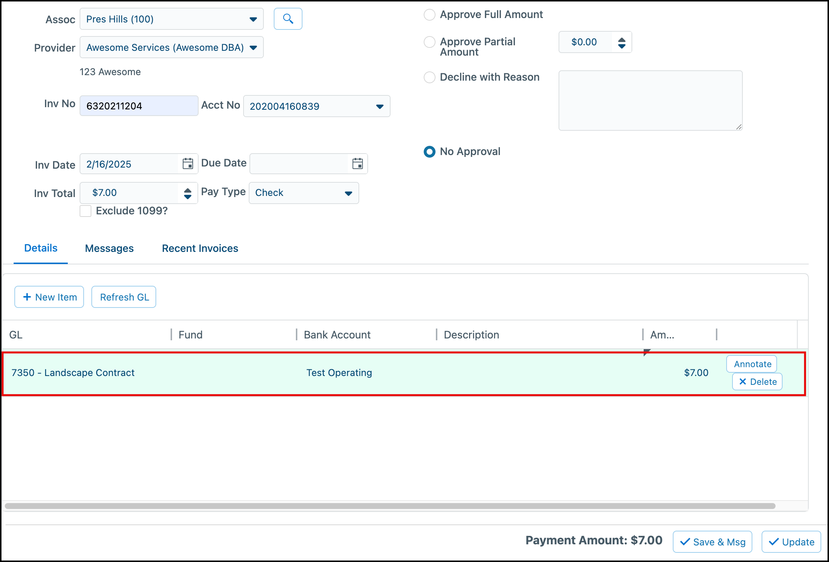Open the Provider dropdown
Image resolution: width=829 pixels, height=562 pixels.
(253, 47)
